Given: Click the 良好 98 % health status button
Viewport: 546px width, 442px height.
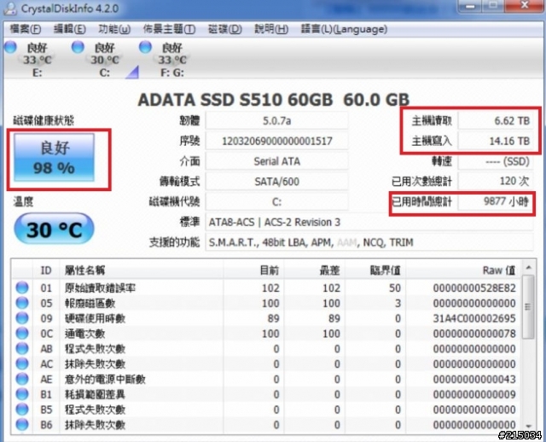Looking at the screenshot, I should coord(55,158).
